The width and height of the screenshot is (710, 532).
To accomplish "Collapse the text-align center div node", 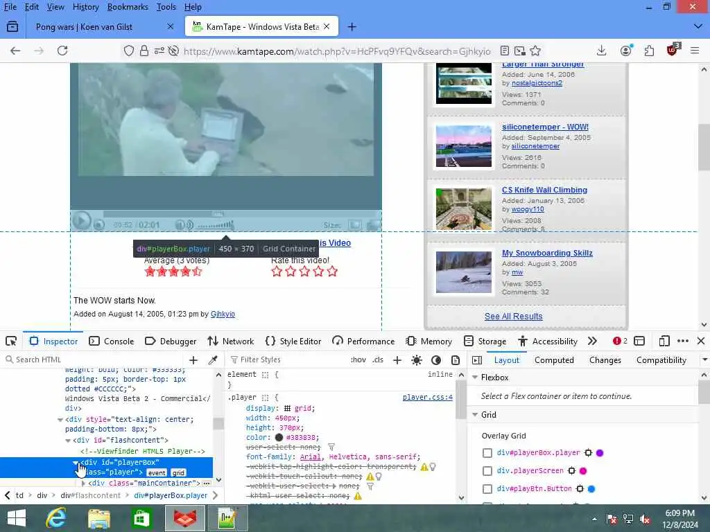I will click(60, 419).
